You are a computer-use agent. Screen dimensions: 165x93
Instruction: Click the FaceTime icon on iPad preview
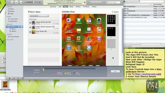(69, 20)
